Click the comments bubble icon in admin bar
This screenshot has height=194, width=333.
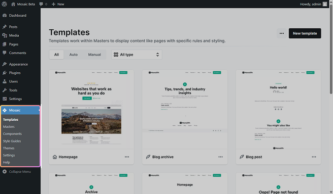[x=41, y=4]
